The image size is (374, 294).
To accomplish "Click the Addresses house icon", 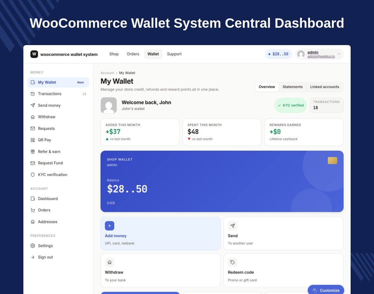I will [33, 222].
